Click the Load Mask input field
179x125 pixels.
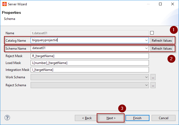pos(89,63)
